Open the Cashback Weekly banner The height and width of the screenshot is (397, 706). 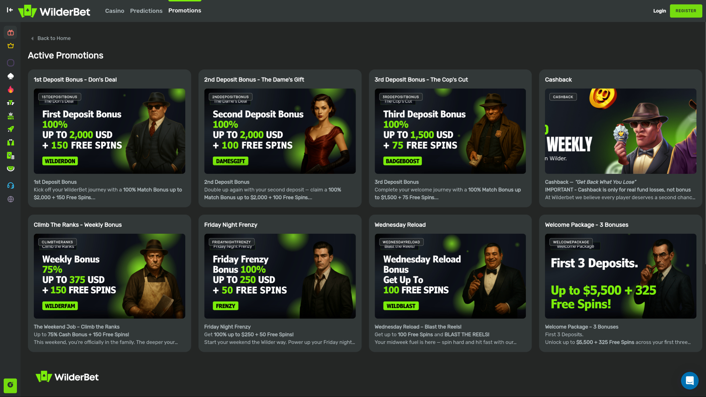[x=620, y=131]
